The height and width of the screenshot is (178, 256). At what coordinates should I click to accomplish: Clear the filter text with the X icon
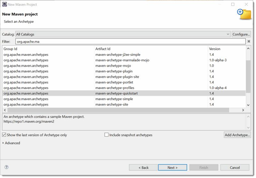(x=249, y=42)
